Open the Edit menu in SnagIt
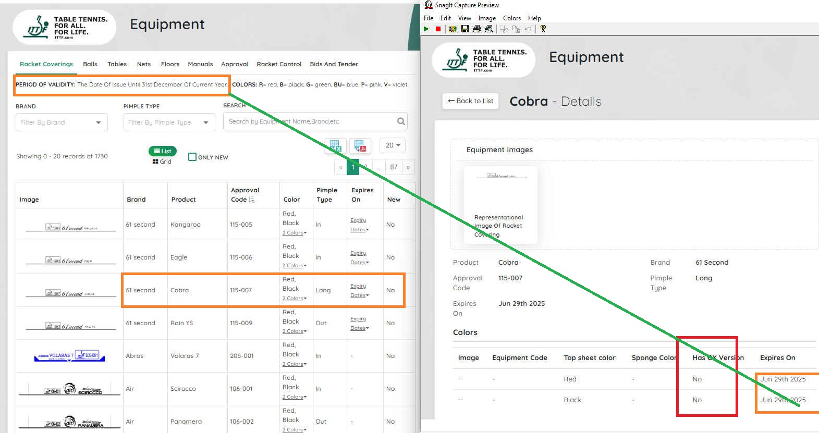The image size is (819, 433). (x=446, y=18)
